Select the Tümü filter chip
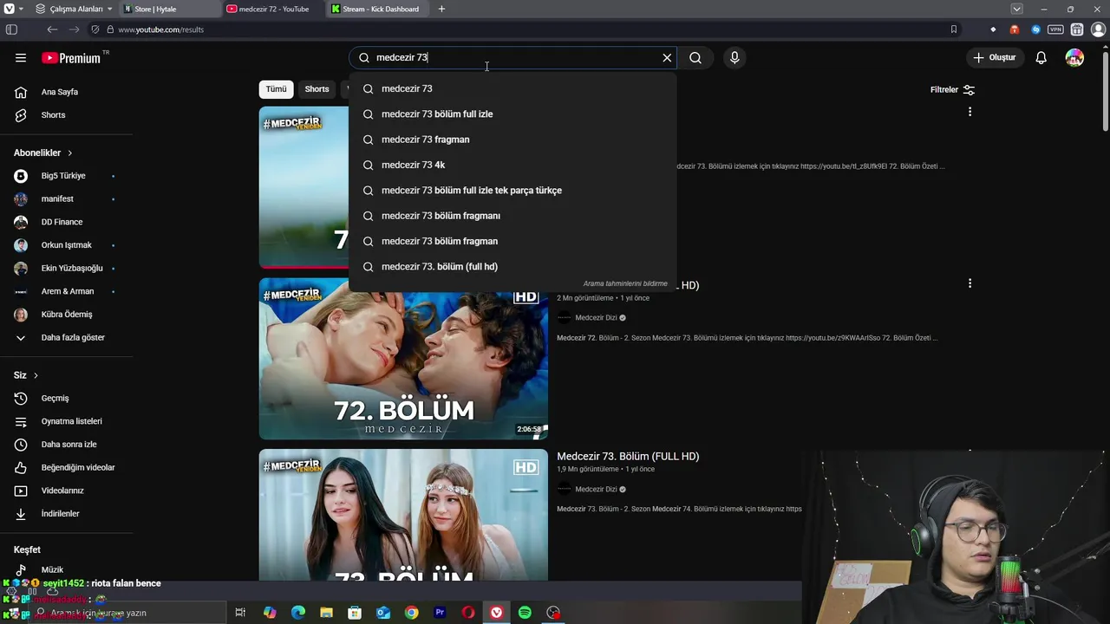The image size is (1110, 624). [x=276, y=89]
